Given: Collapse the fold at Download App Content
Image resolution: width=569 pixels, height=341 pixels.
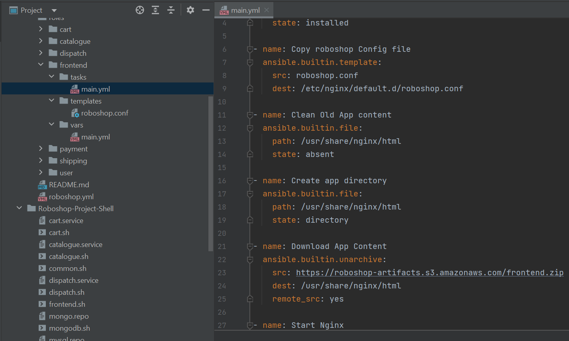Looking at the screenshot, I should tap(250, 246).
